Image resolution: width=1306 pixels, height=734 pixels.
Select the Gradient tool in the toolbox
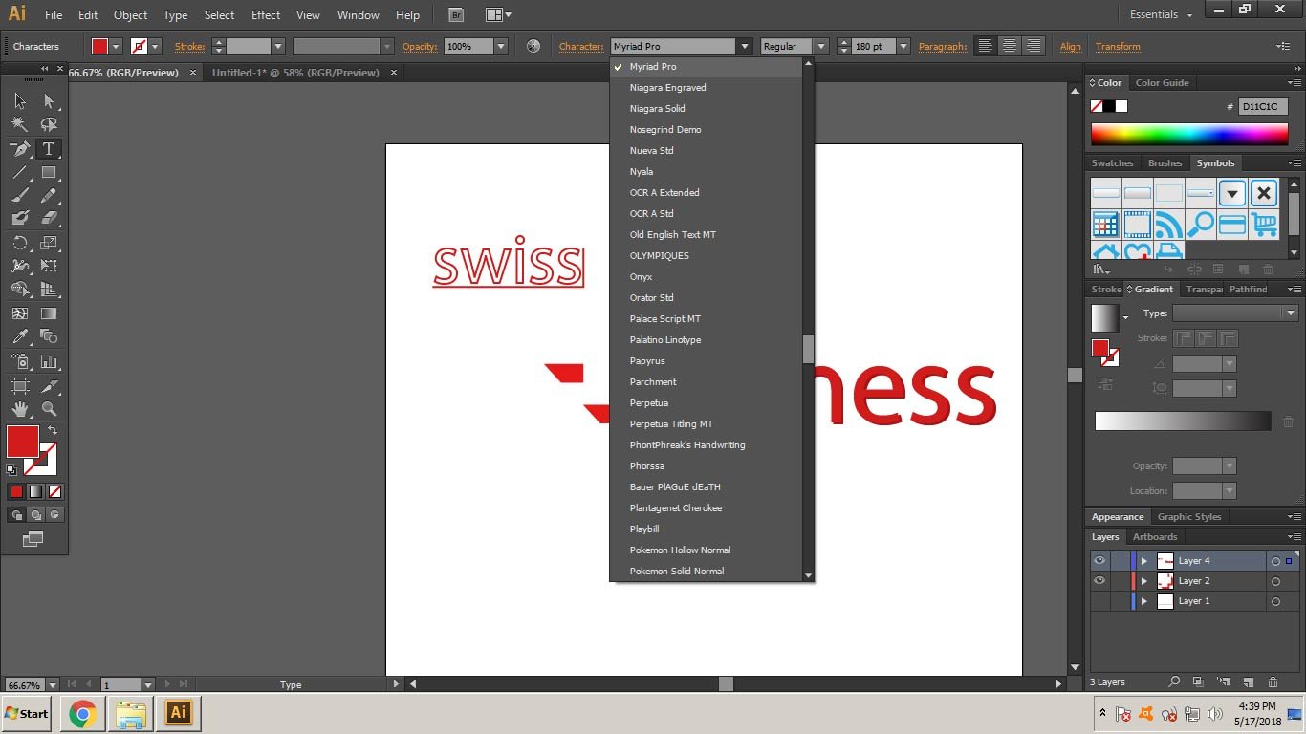click(49, 313)
